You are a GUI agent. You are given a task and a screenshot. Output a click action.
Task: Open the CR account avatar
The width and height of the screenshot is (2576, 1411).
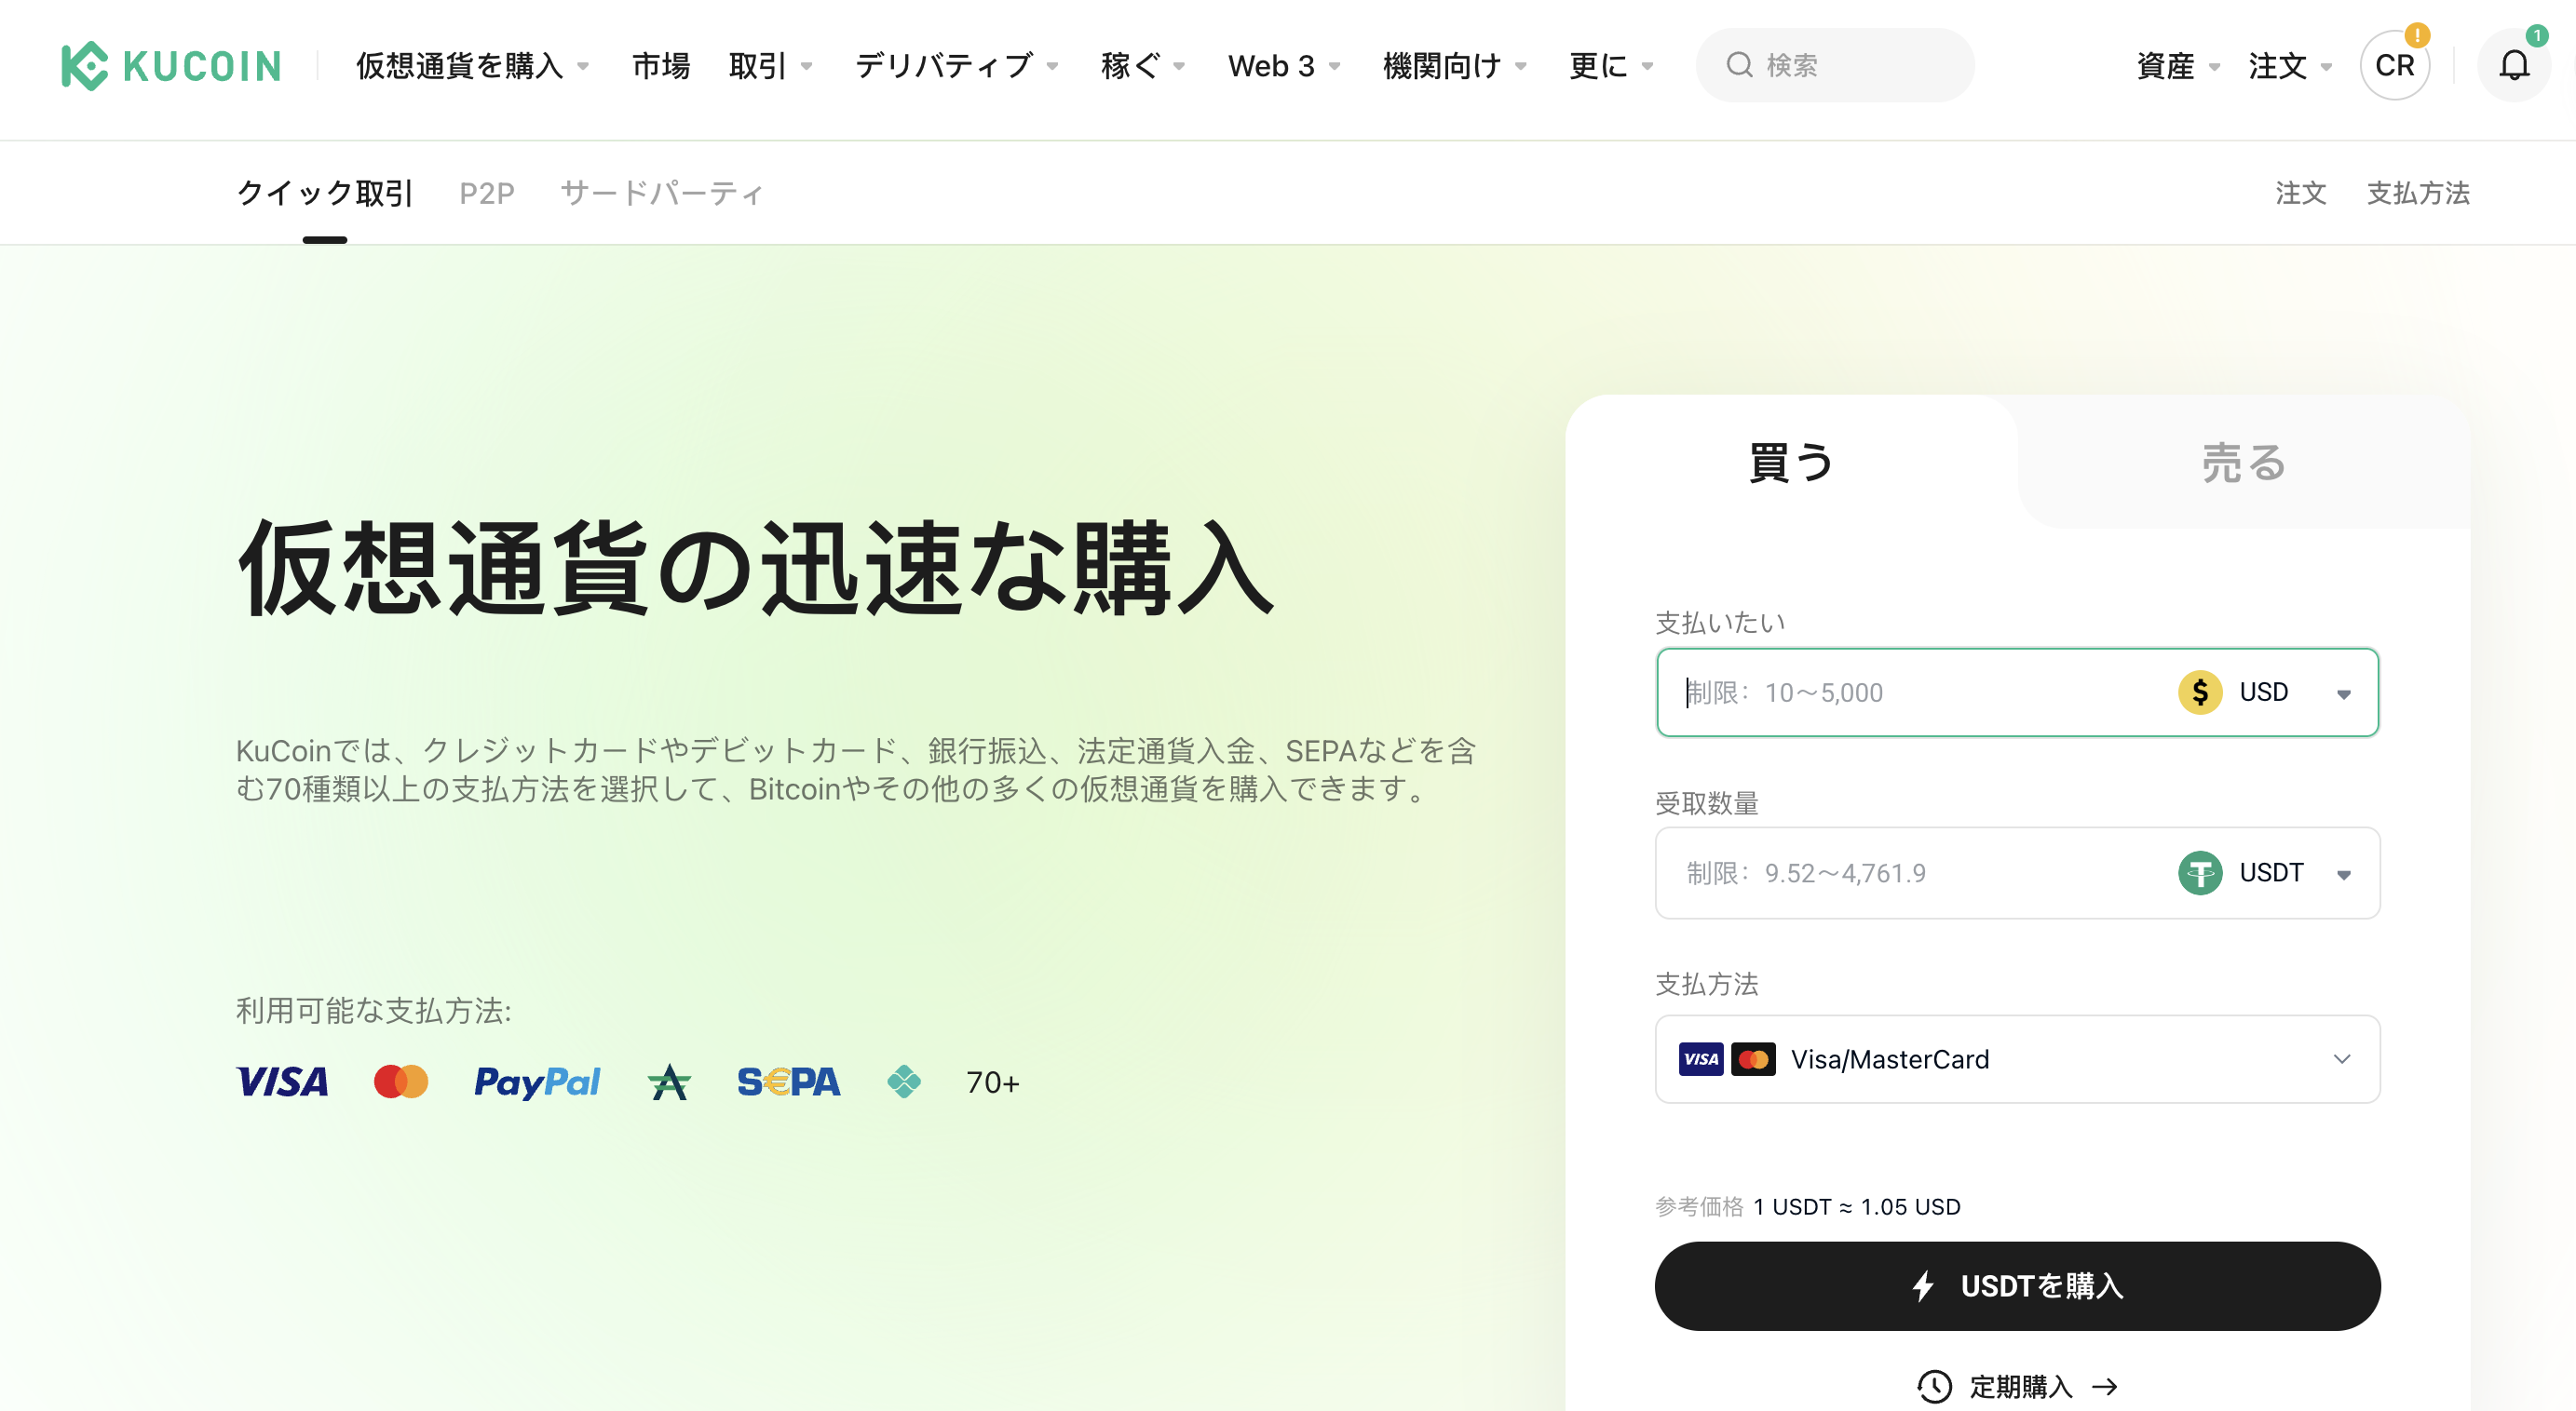(2394, 66)
